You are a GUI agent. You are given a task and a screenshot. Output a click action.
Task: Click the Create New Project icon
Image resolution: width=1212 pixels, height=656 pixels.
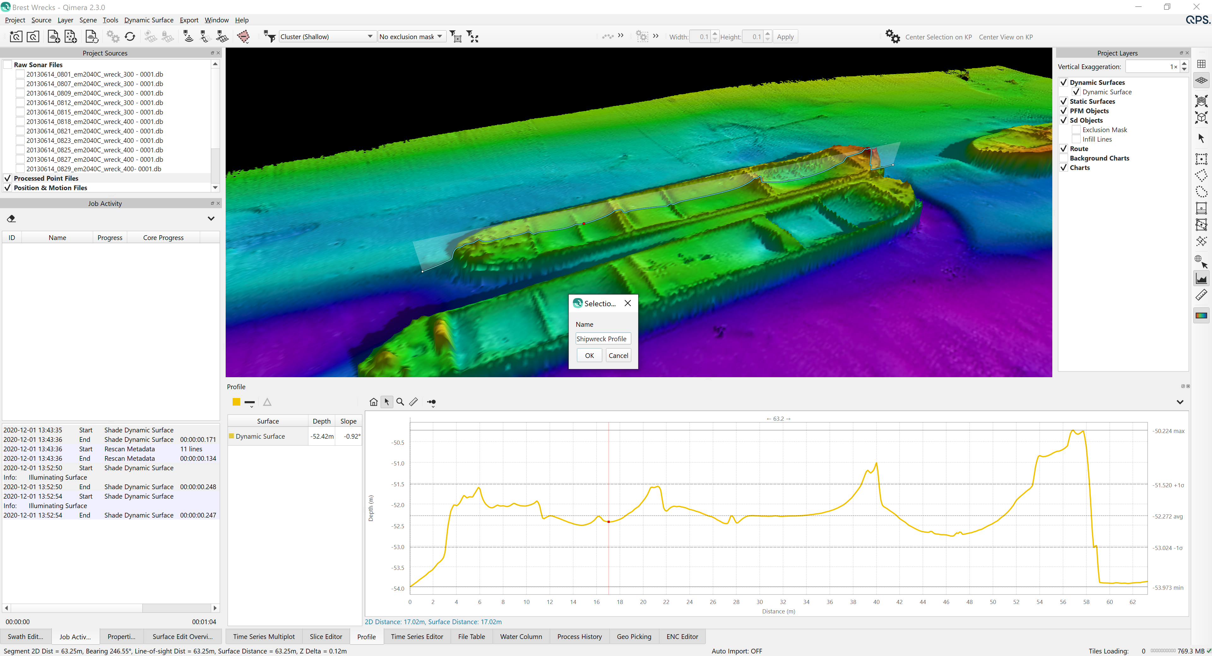(x=15, y=37)
